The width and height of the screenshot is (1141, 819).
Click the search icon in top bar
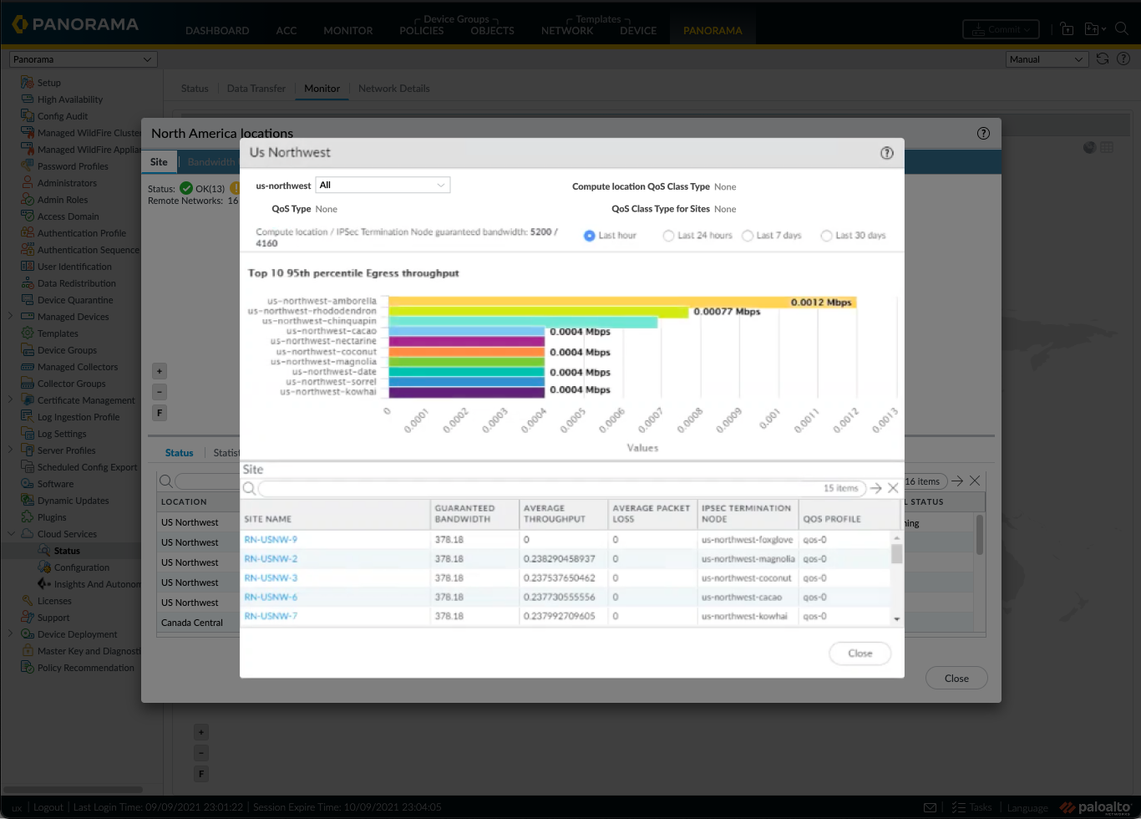coord(1122,29)
